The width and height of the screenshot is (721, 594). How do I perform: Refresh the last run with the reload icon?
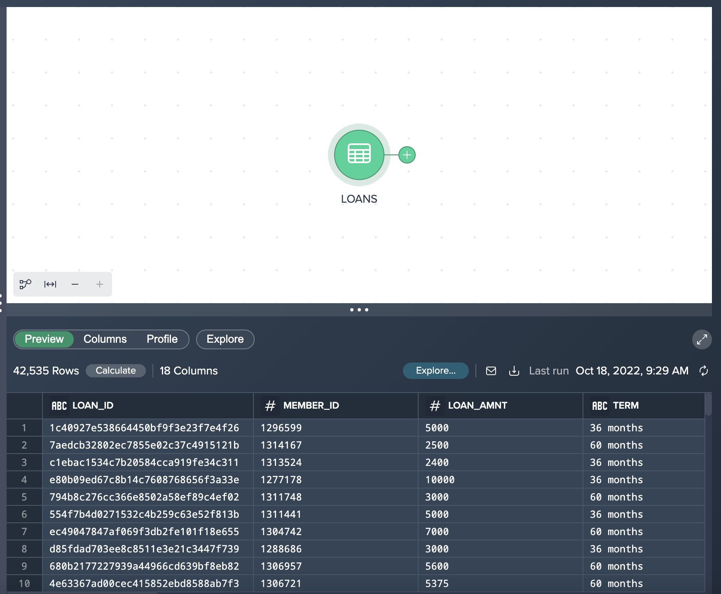point(703,371)
